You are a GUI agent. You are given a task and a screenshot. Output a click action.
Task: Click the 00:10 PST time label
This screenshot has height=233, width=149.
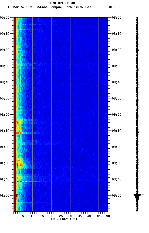[5, 34]
